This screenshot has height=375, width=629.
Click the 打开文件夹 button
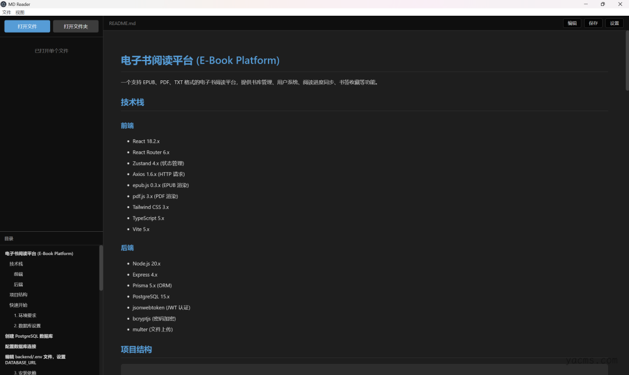[76, 26]
